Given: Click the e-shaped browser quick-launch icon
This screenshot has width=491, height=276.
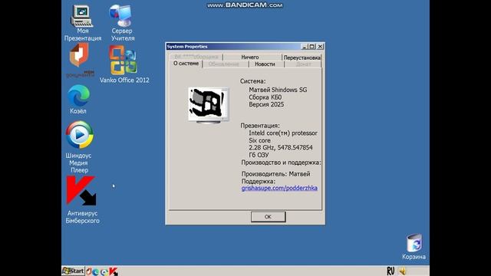Looking at the screenshot, I should [x=104, y=271].
